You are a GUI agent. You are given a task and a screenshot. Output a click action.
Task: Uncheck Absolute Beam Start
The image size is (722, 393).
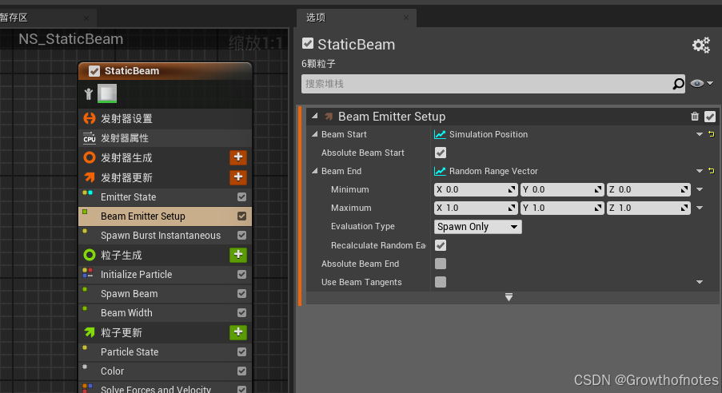pos(441,153)
